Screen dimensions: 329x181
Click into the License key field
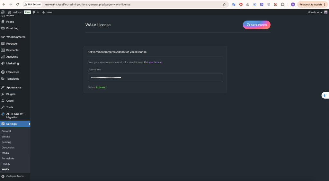coord(155,77)
